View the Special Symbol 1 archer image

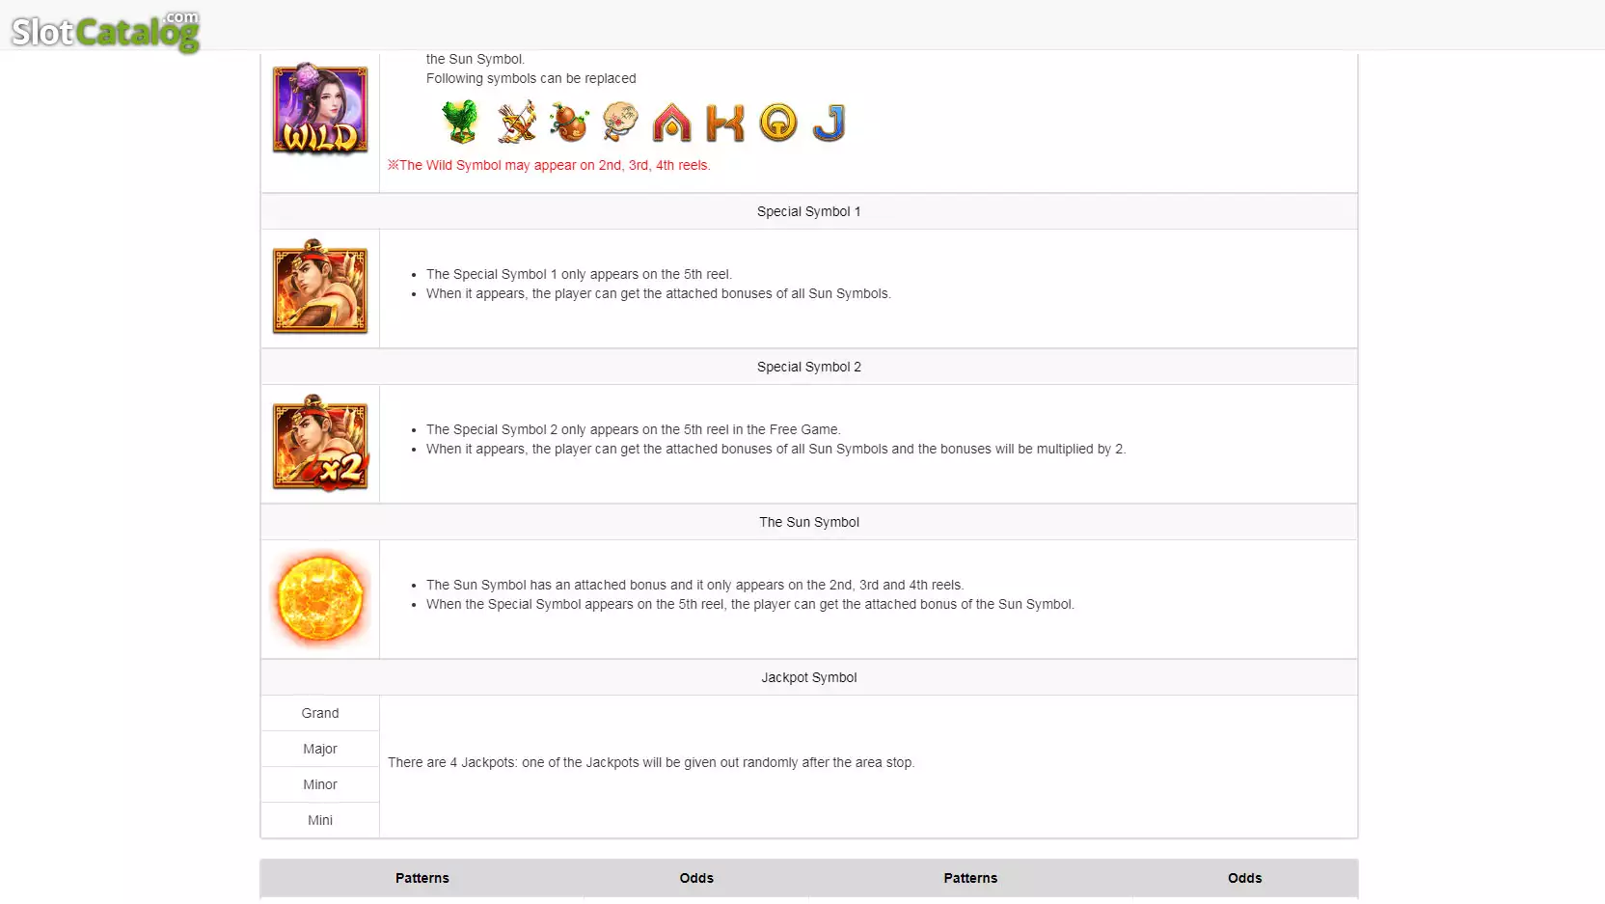(320, 287)
